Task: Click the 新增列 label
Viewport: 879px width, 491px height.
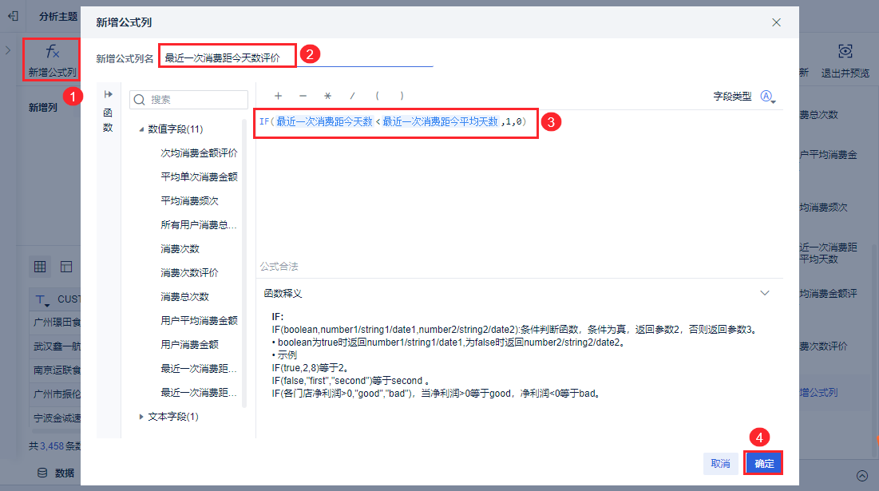Action: pos(43,108)
